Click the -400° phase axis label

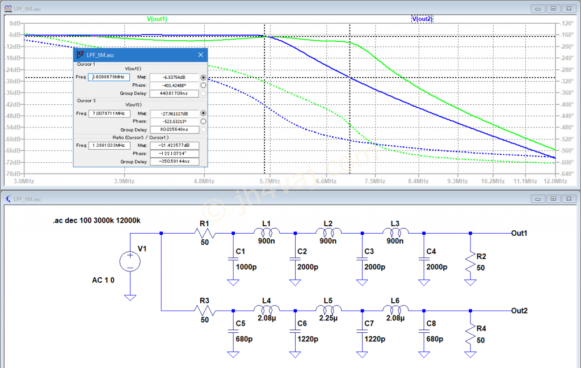567,104
